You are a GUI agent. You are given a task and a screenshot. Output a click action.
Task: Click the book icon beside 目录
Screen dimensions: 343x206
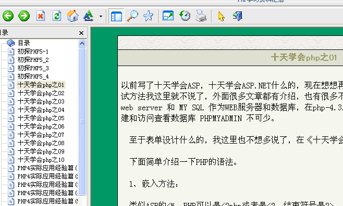pos(11,43)
